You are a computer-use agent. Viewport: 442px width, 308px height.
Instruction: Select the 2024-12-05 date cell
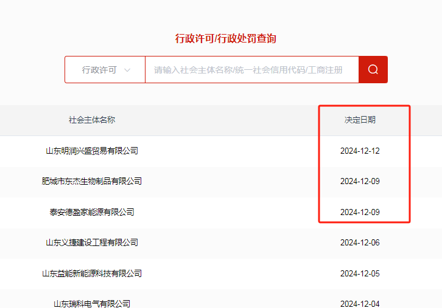point(360,274)
